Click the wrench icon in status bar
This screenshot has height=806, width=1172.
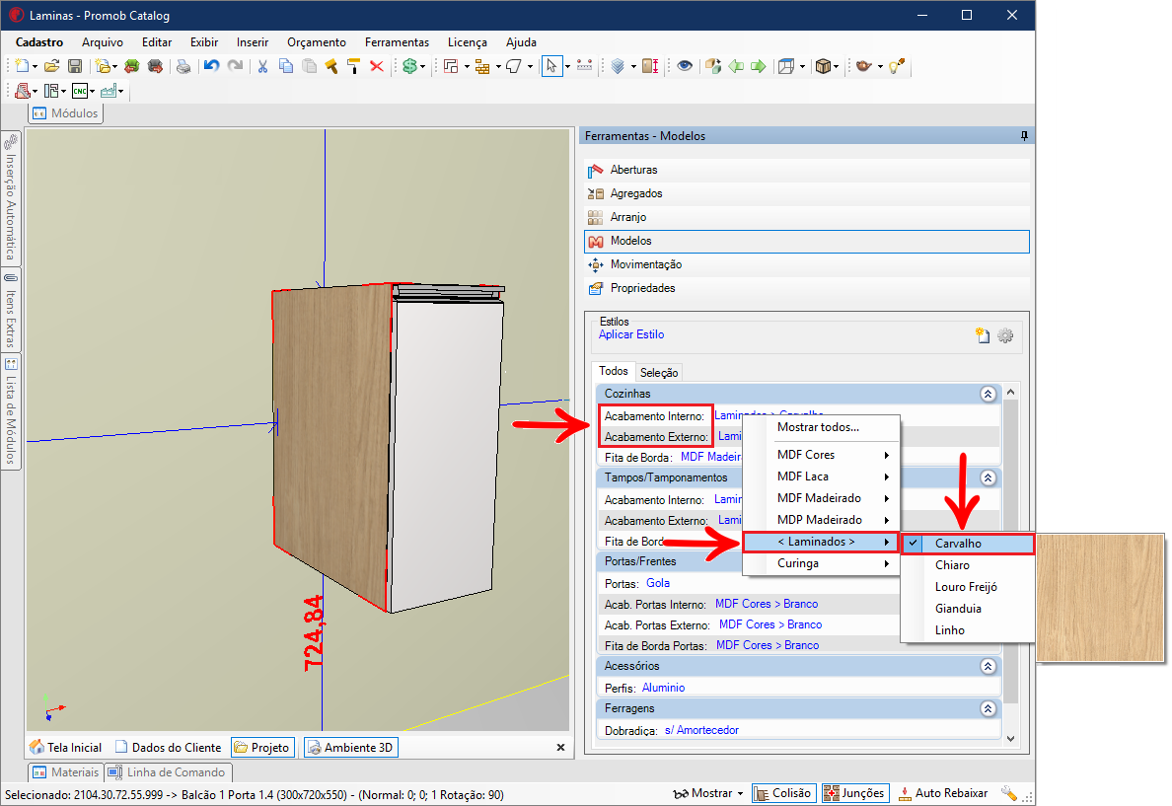[1009, 793]
